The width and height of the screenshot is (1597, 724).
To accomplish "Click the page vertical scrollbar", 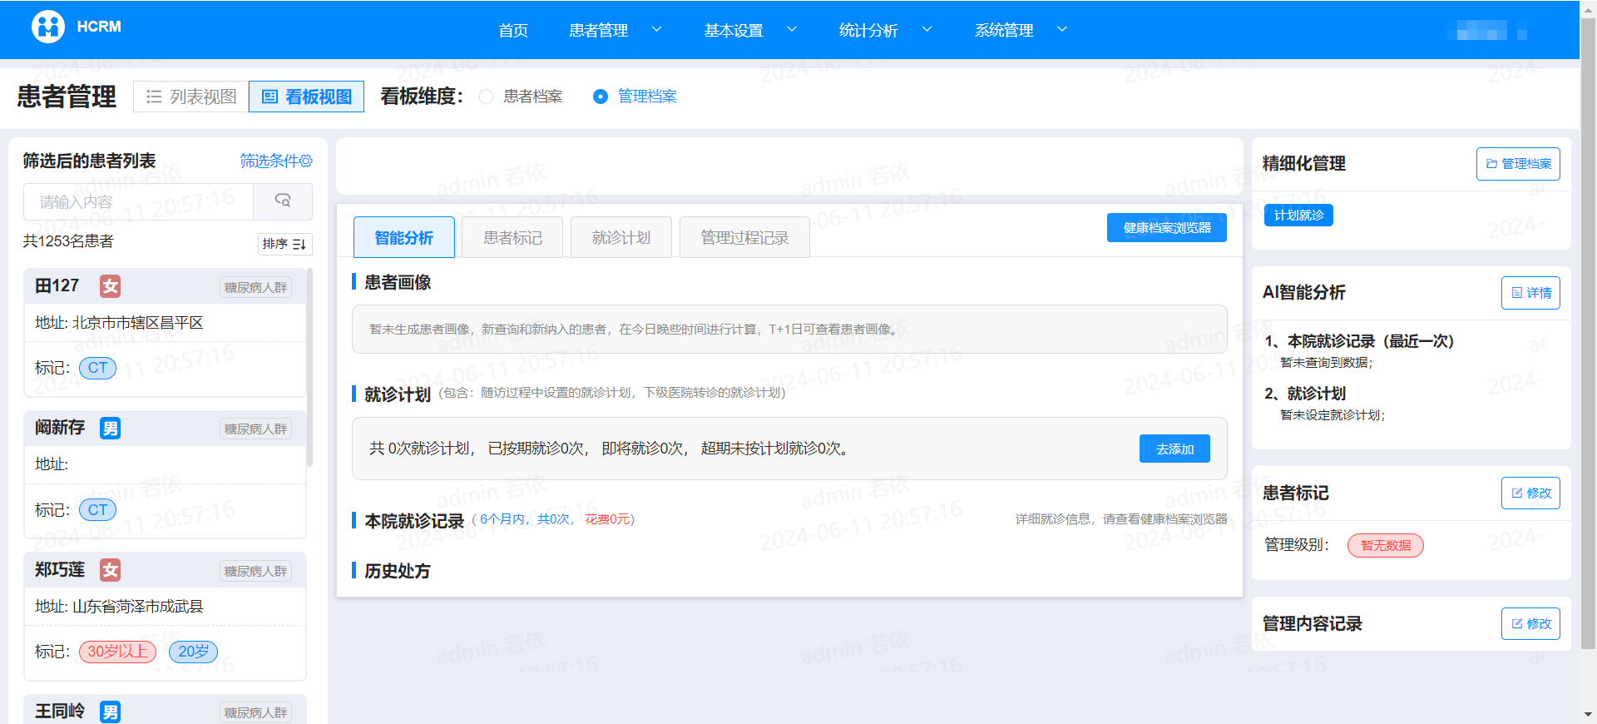I will [1588, 333].
